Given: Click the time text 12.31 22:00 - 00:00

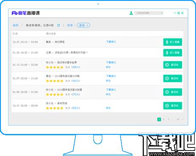Looking at the screenshot, I should pyautogui.click(x=25, y=106).
